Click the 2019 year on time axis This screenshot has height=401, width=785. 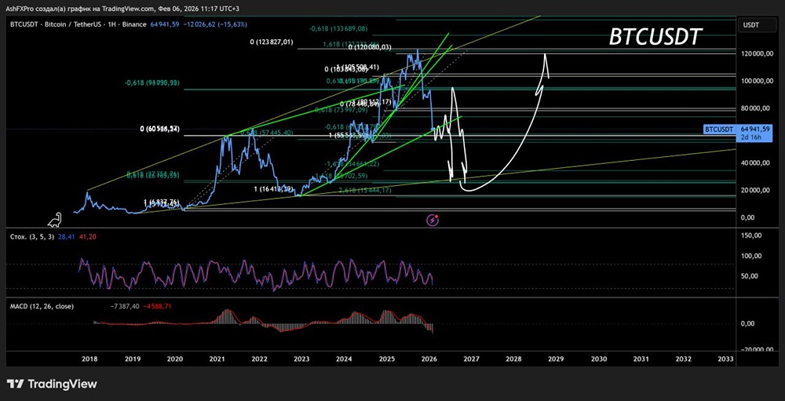pyautogui.click(x=132, y=359)
